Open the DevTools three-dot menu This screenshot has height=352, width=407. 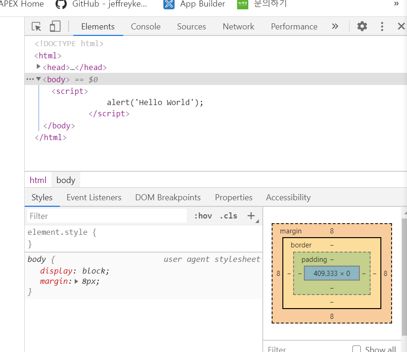coord(382,27)
